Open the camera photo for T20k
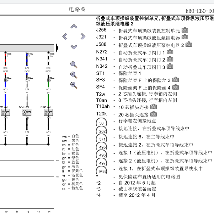 click(154, 114)
